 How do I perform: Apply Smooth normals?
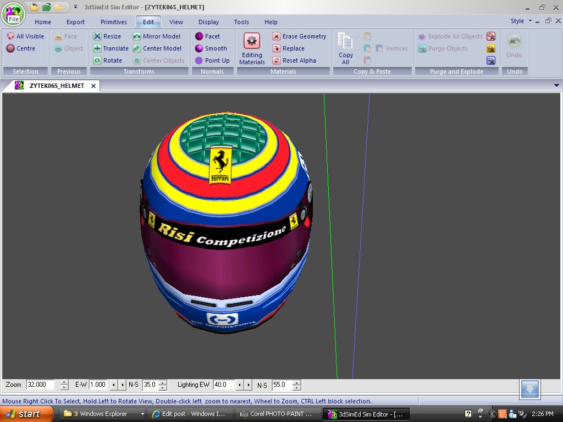point(211,48)
